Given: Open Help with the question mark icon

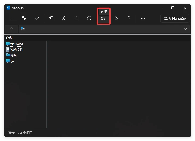Looking at the screenshot, I should 129,18.
